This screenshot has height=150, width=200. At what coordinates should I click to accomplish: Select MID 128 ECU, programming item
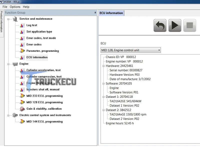click(x=44, y=102)
